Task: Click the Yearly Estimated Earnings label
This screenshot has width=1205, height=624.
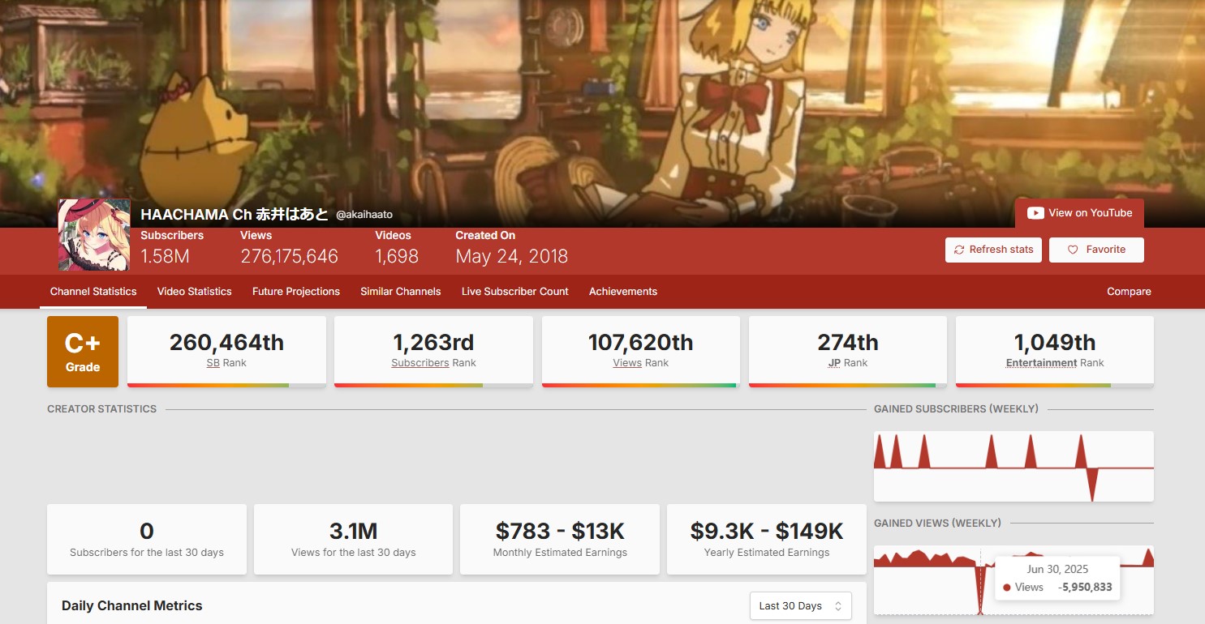Action: (767, 553)
